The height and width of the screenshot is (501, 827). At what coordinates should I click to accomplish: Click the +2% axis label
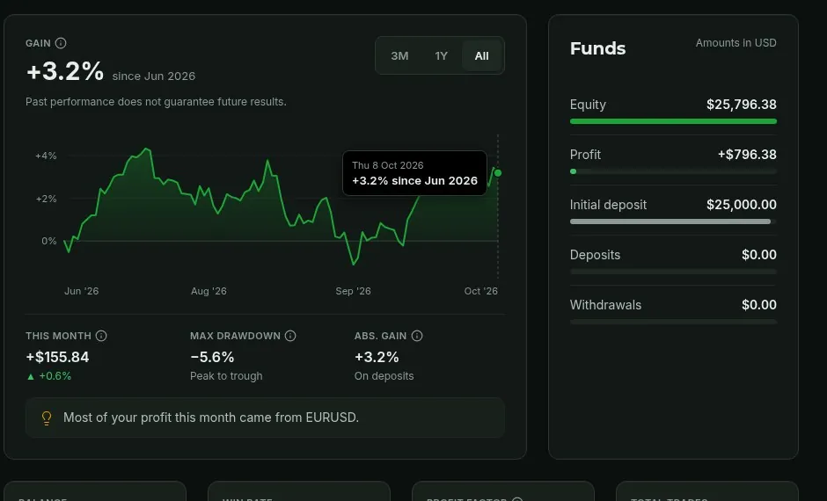[x=46, y=200]
